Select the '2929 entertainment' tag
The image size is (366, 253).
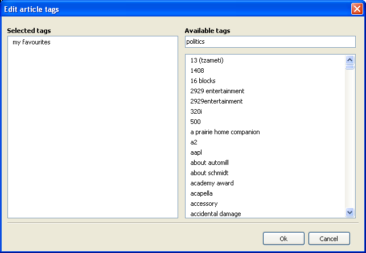[x=217, y=91]
